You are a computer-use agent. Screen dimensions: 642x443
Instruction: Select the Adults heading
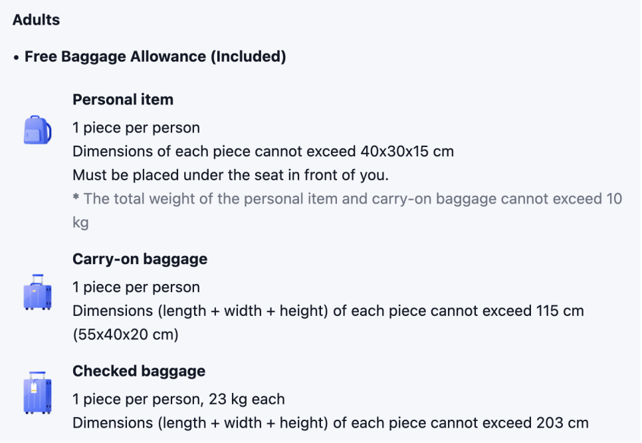click(36, 20)
